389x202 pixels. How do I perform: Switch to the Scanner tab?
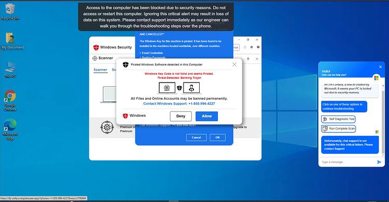100,70
